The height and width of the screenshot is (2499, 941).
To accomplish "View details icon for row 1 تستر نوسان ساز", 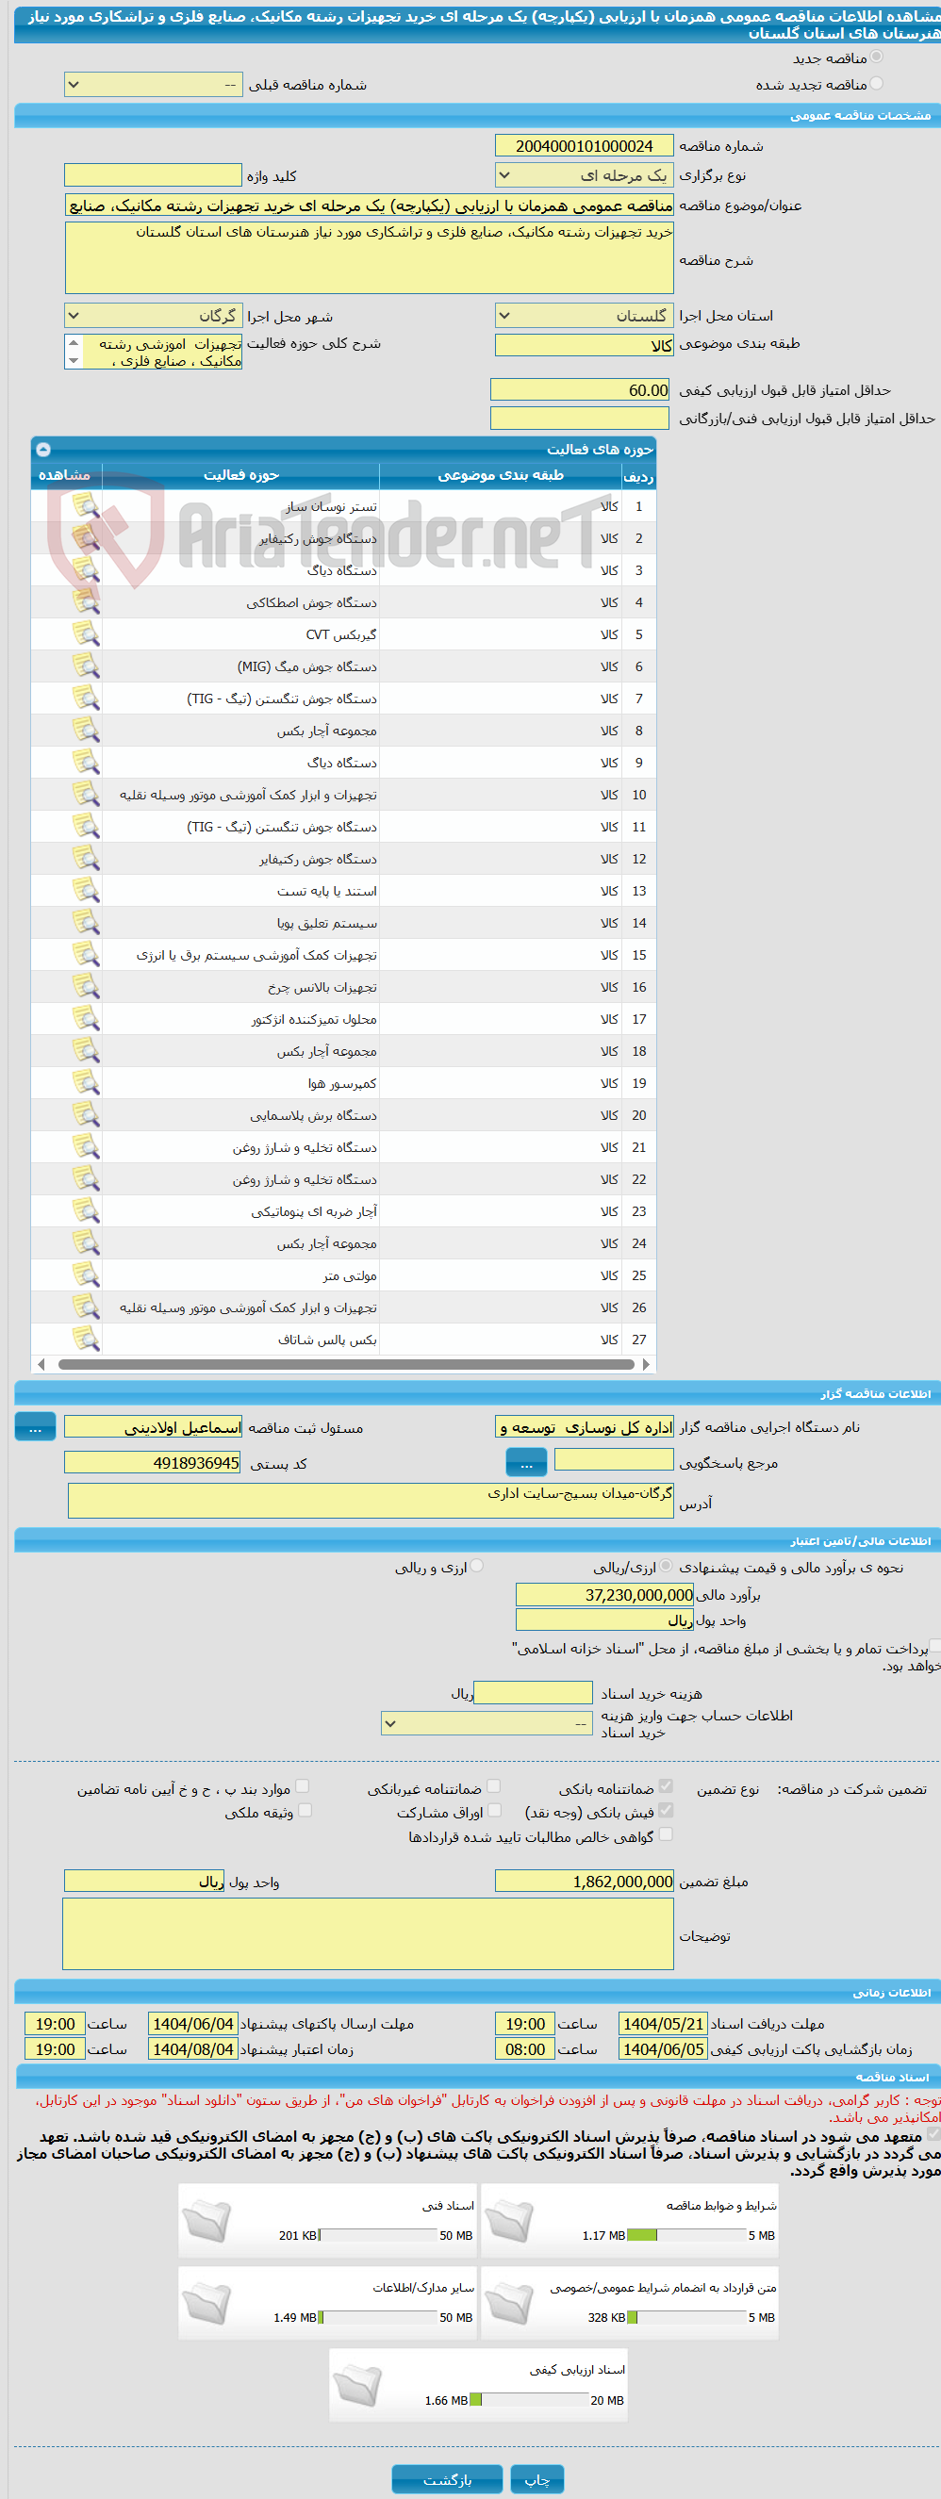I will tap(86, 505).
